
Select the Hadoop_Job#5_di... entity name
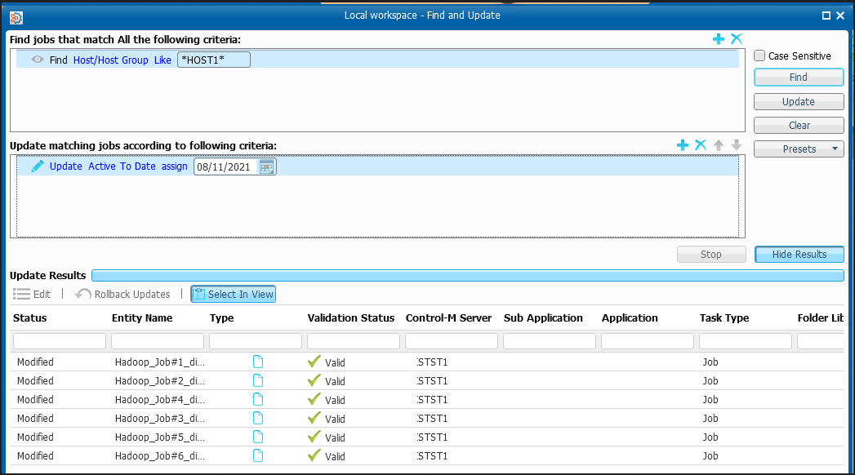(160, 437)
